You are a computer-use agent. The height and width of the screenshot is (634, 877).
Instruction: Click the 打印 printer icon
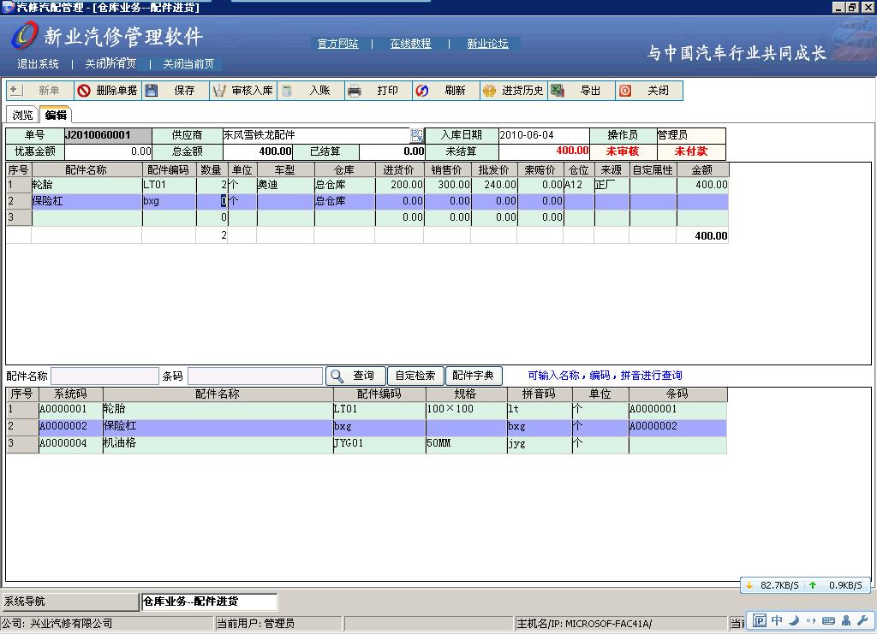pos(355,91)
